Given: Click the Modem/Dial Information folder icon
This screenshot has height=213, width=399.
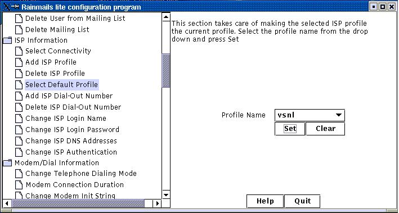Looking at the screenshot, I should tap(7, 162).
